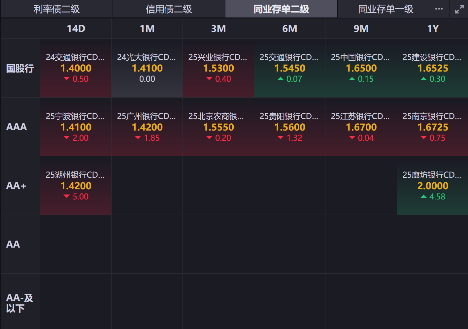Open 25交通银行CD cell at 1.5450
Viewport: 468px width, 329px height.
[x=290, y=68]
